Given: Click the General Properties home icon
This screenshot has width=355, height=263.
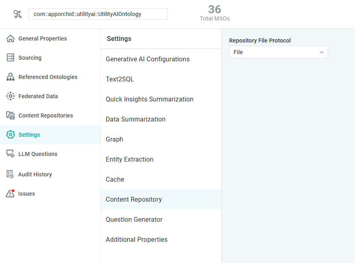Looking at the screenshot, I should (x=10, y=38).
